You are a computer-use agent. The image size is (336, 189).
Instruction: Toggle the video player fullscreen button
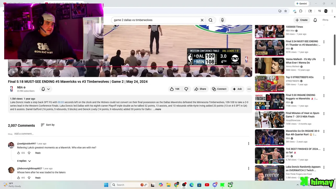coord(245,72)
